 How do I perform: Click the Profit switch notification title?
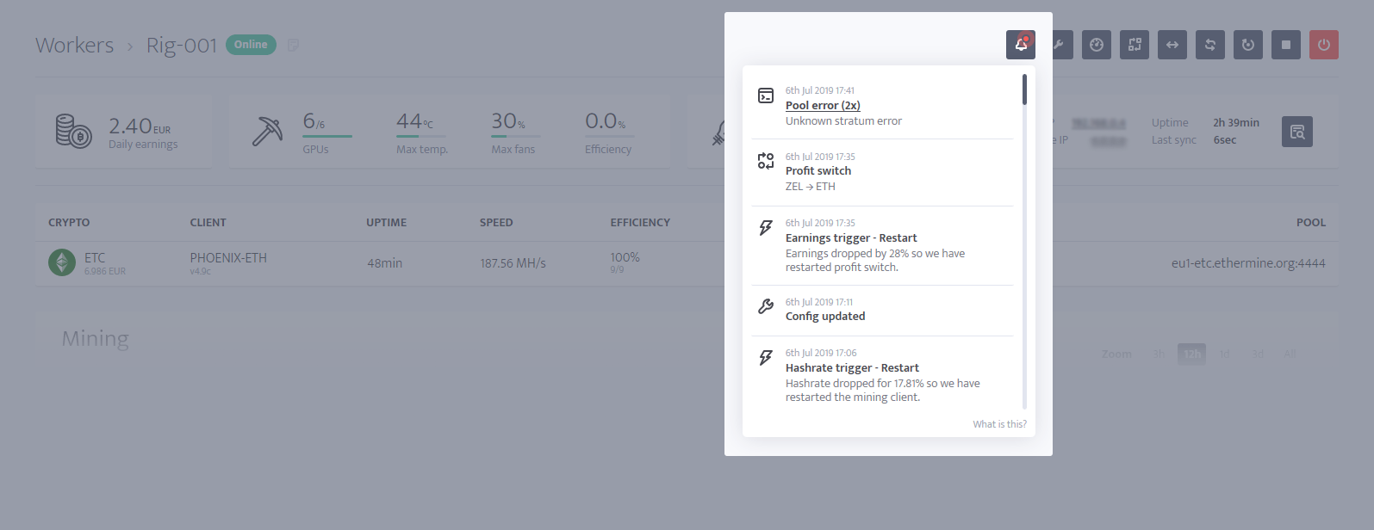[818, 171]
